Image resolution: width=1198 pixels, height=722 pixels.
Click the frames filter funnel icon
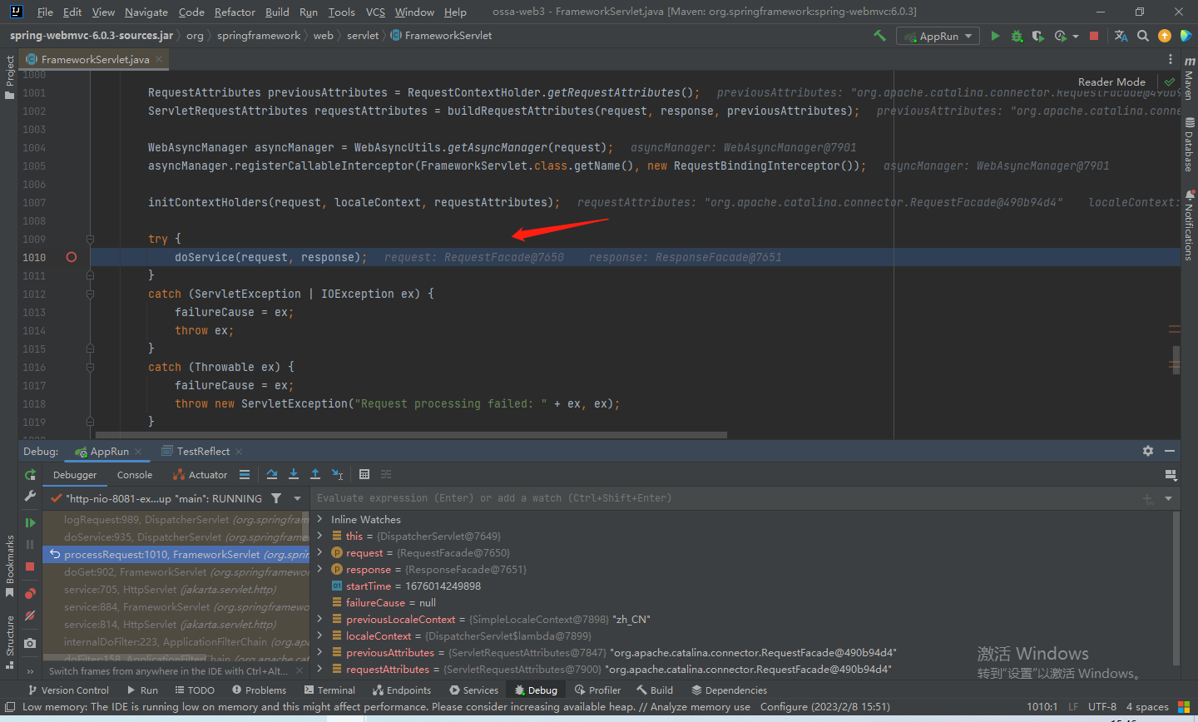tap(276, 498)
